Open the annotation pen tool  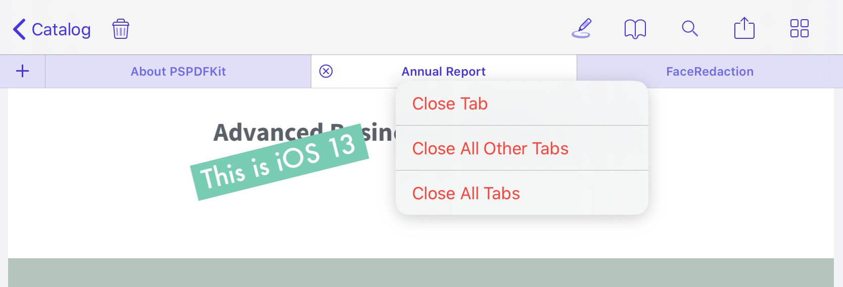pyautogui.click(x=581, y=29)
